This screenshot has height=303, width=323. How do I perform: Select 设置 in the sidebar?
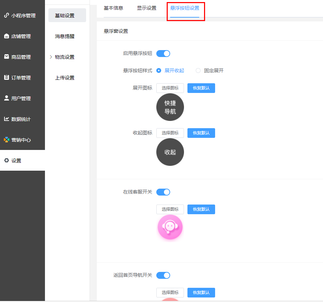(22, 160)
